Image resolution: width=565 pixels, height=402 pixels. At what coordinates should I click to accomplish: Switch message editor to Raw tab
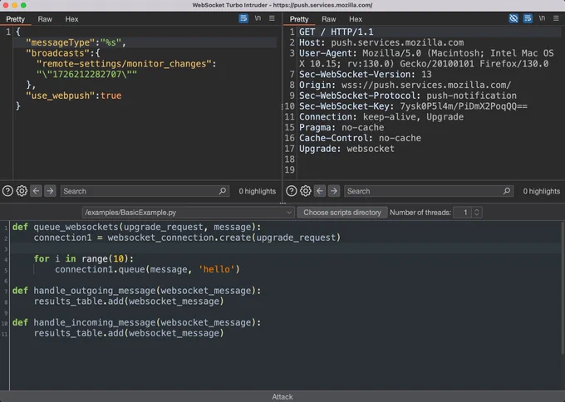coord(45,19)
